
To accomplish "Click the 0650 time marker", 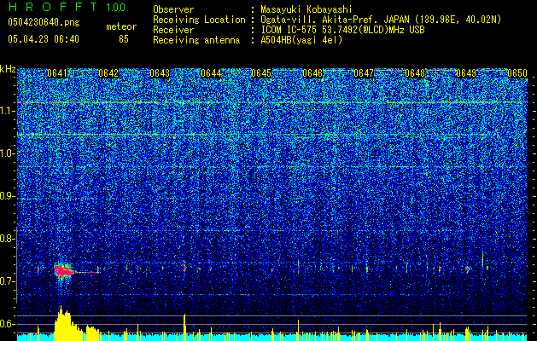I will pyautogui.click(x=517, y=73).
